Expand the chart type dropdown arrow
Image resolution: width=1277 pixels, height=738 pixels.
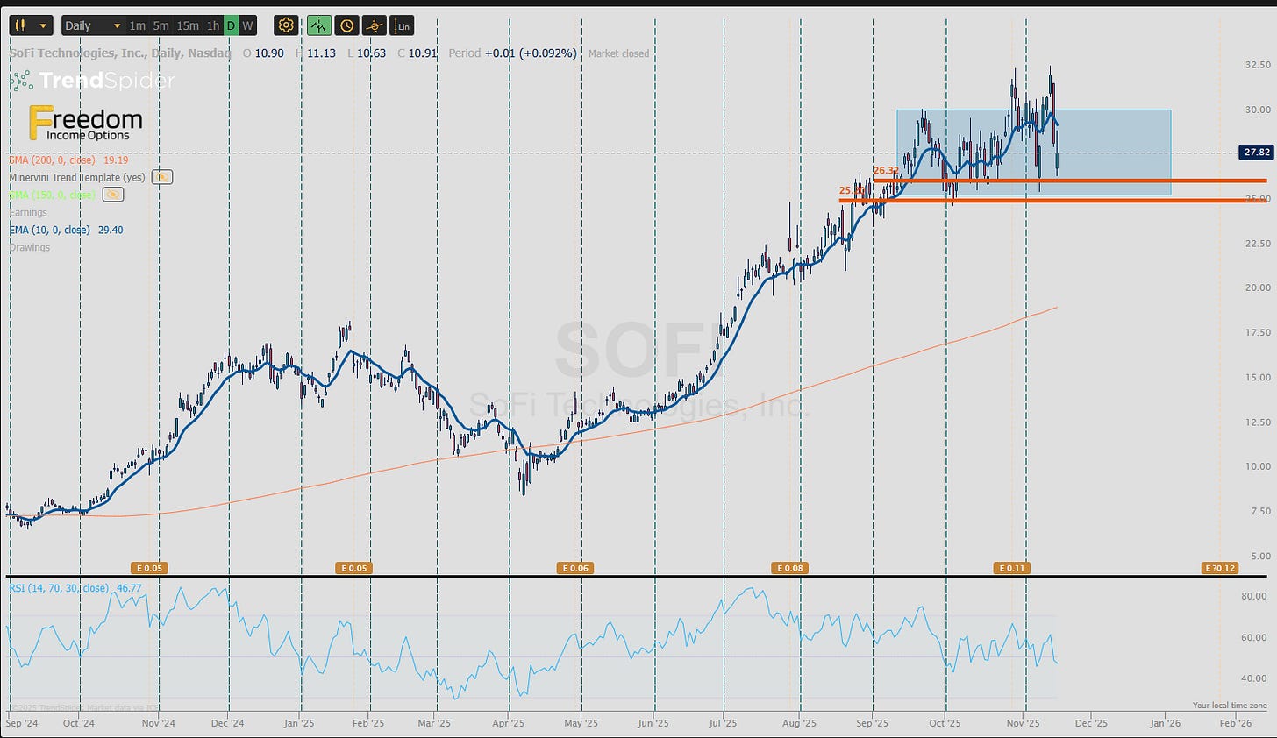pos(42,25)
